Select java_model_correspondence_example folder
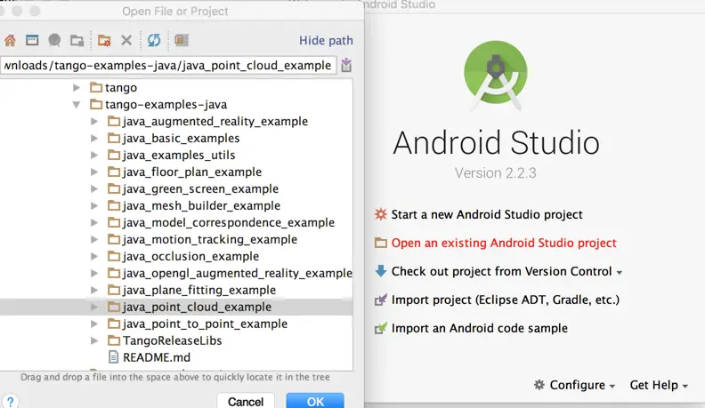The image size is (705, 408). 229,222
